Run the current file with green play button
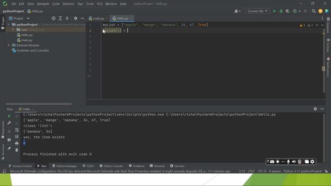331x186 pixels. (275, 11)
